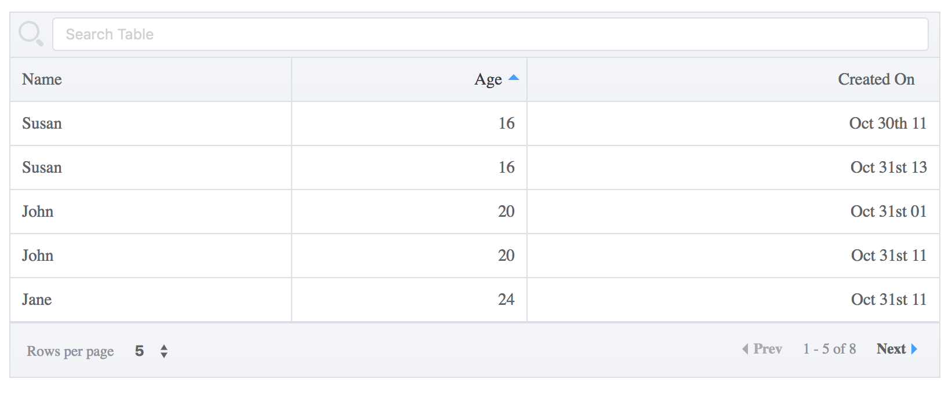This screenshot has width=952, height=393.
Task: Click the rows per page value 5
Action: coord(139,351)
